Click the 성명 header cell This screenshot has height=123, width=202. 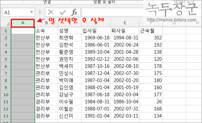tap(70, 31)
